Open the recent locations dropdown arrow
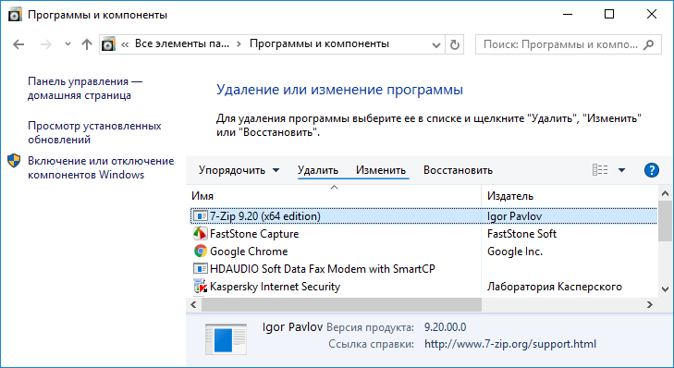674x368 pixels. (x=67, y=44)
